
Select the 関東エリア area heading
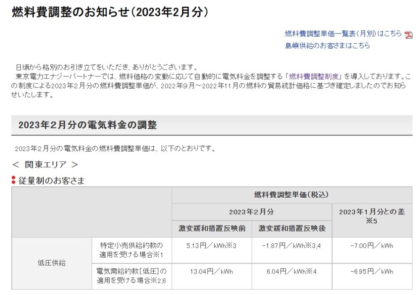[45, 164]
